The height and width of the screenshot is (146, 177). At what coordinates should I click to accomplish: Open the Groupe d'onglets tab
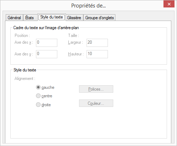click(x=99, y=18)
